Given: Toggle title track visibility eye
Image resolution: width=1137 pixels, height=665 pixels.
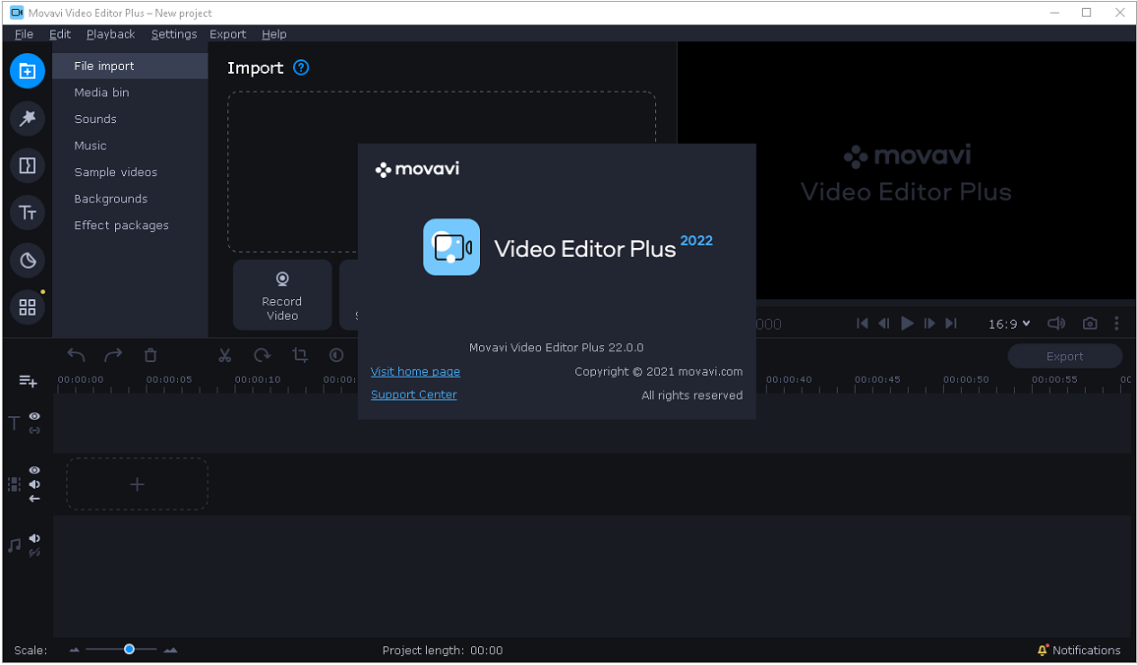Looking at the screenshot, I should pyautogui.click(x=34, y=416).
